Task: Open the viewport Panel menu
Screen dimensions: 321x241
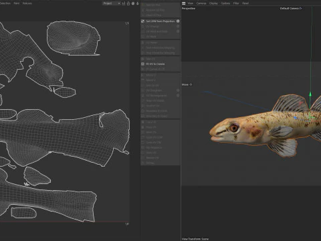Action: [245, 3]
